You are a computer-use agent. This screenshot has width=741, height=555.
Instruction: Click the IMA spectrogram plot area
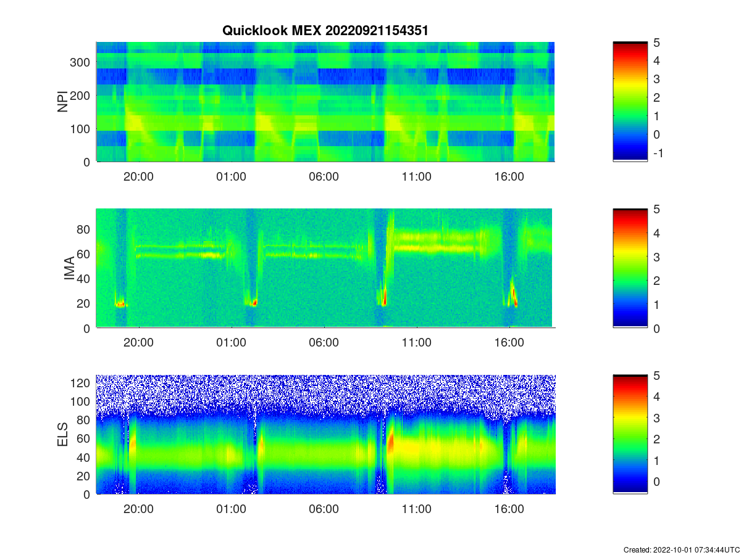click(325, 268)
